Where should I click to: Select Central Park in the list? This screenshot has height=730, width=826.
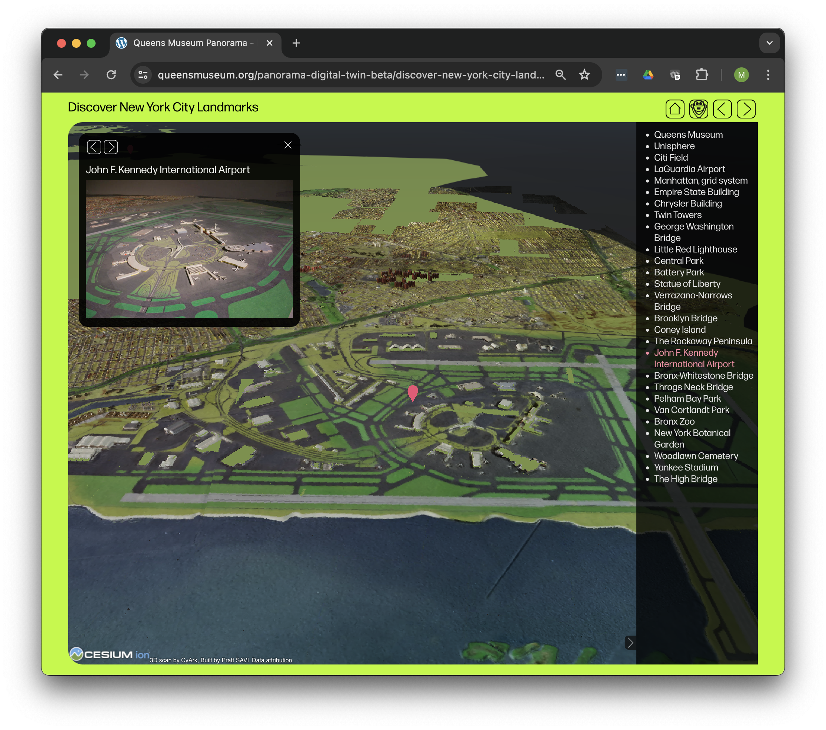(x=678, y=261)
